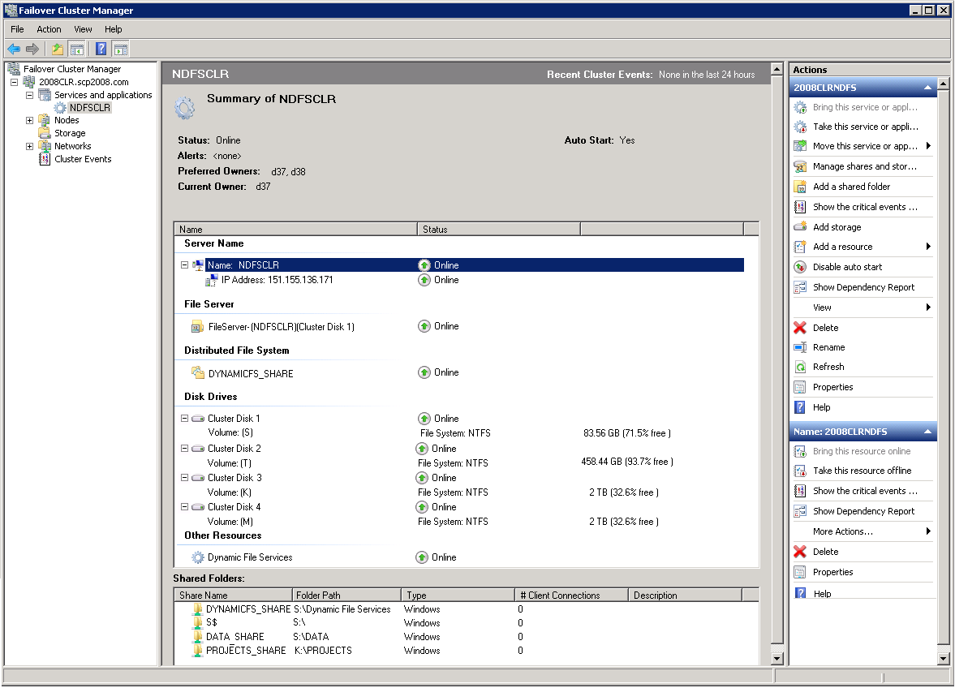The width and height of the screenshot is (955, 688).
Task: Open the View menu in menu bar
Action: 83,29
